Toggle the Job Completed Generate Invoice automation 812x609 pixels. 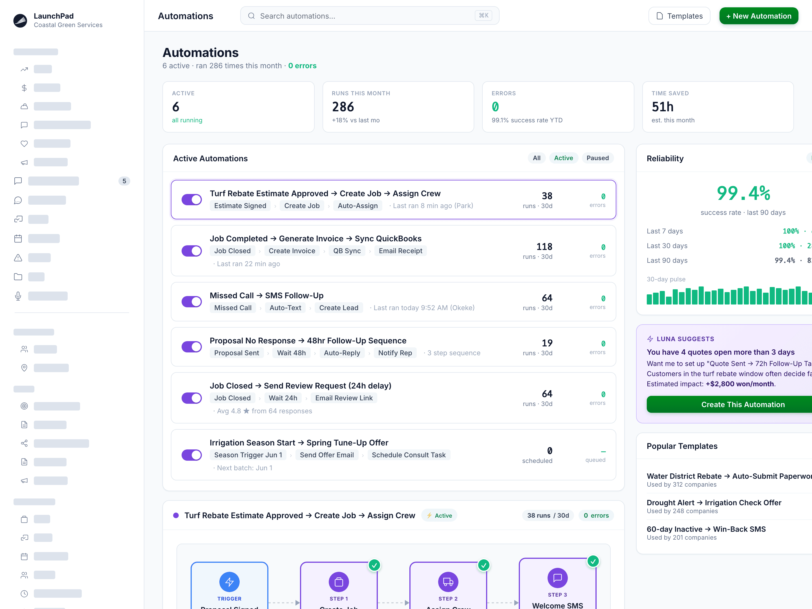[x=192, y=251]
